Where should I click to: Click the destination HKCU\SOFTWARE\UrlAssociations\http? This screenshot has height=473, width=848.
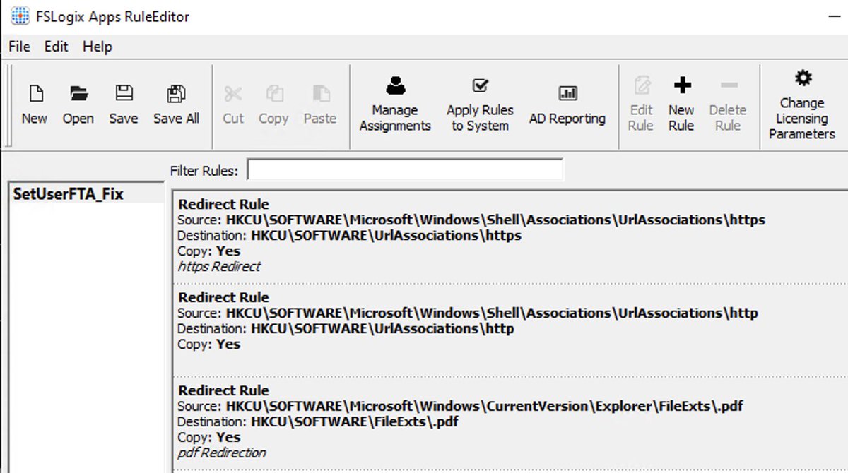coord(383,328)
